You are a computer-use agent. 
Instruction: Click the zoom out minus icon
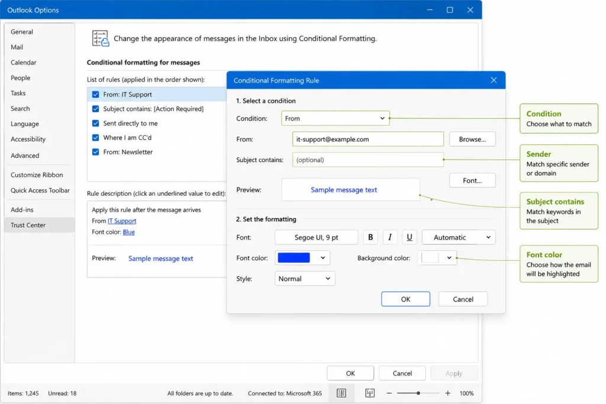389,393
